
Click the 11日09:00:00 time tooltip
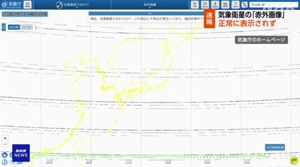coord(275,148)
